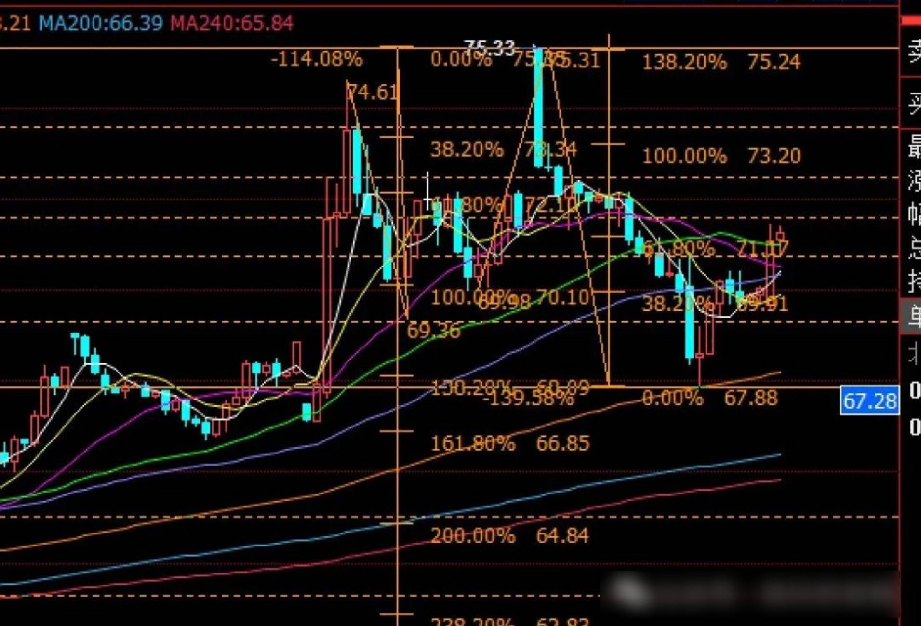This screenshot has width=921, height=626.
Task: Select the -139.58% Fibonacci label
Action: (x=528, y=399)
